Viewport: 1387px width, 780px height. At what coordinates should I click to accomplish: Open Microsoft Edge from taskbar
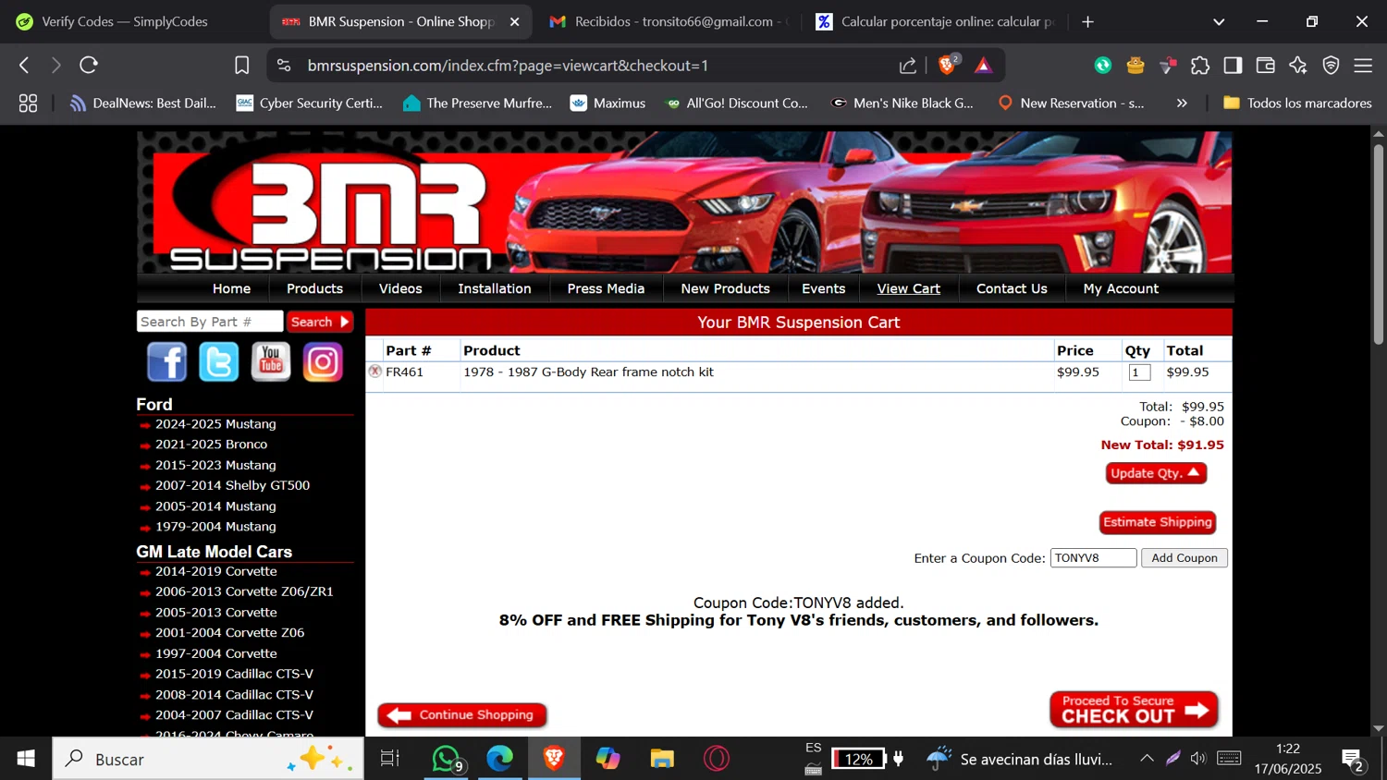pos(500,759)
